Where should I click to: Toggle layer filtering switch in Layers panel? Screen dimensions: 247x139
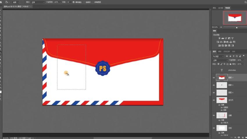click(244, 56)
